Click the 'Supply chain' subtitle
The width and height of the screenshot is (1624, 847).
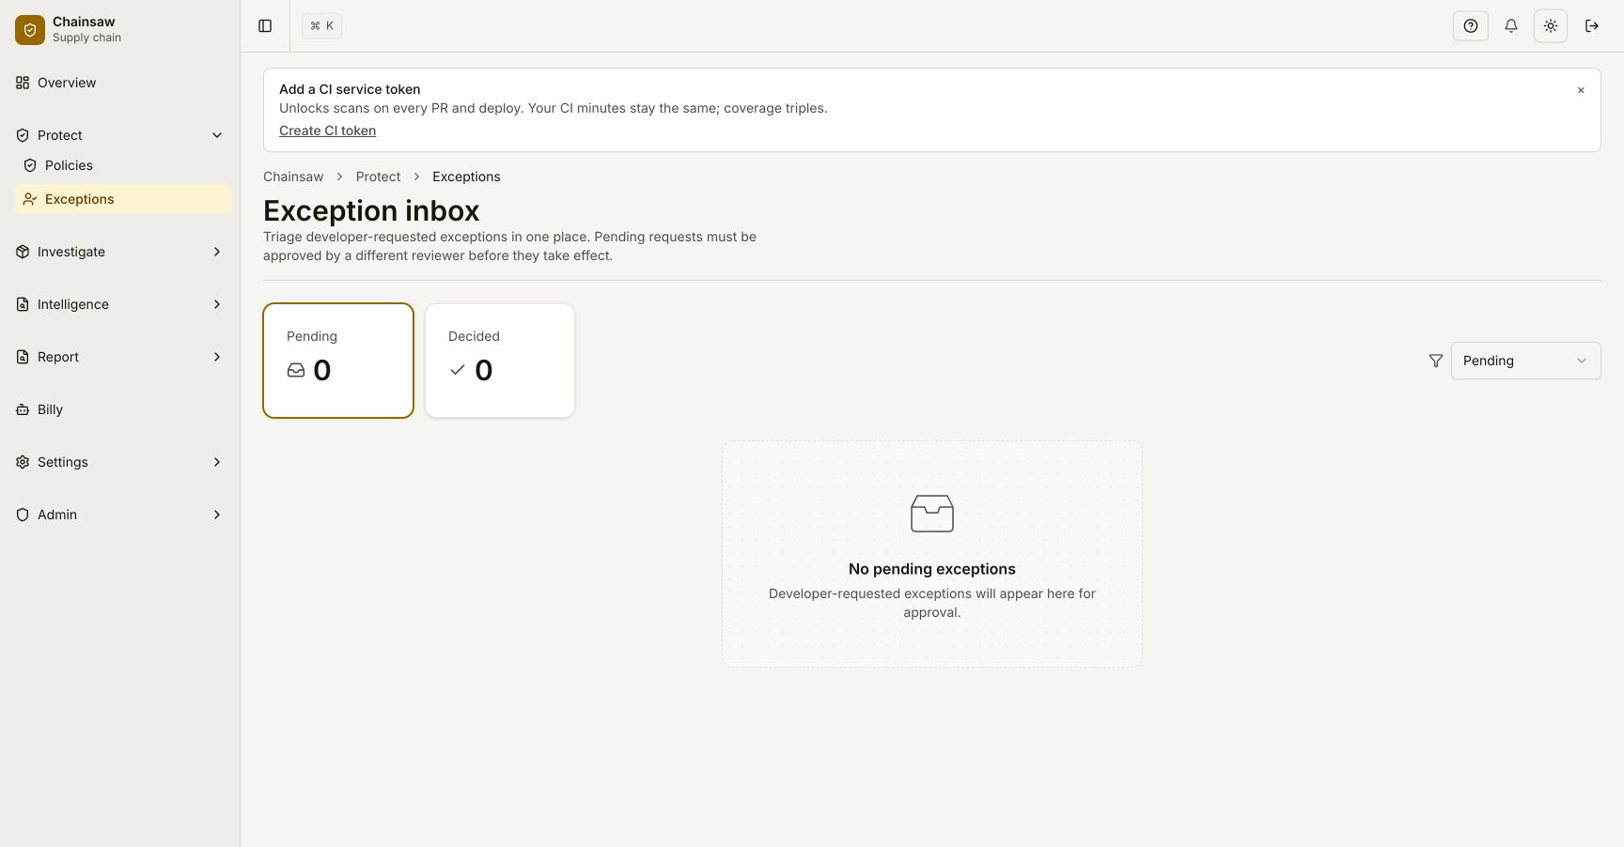pyautogui.click(x=86, y=38)
